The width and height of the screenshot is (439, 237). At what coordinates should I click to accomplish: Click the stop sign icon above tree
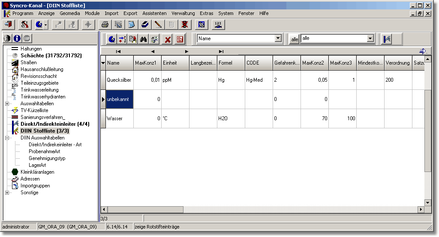pos(27,39)
